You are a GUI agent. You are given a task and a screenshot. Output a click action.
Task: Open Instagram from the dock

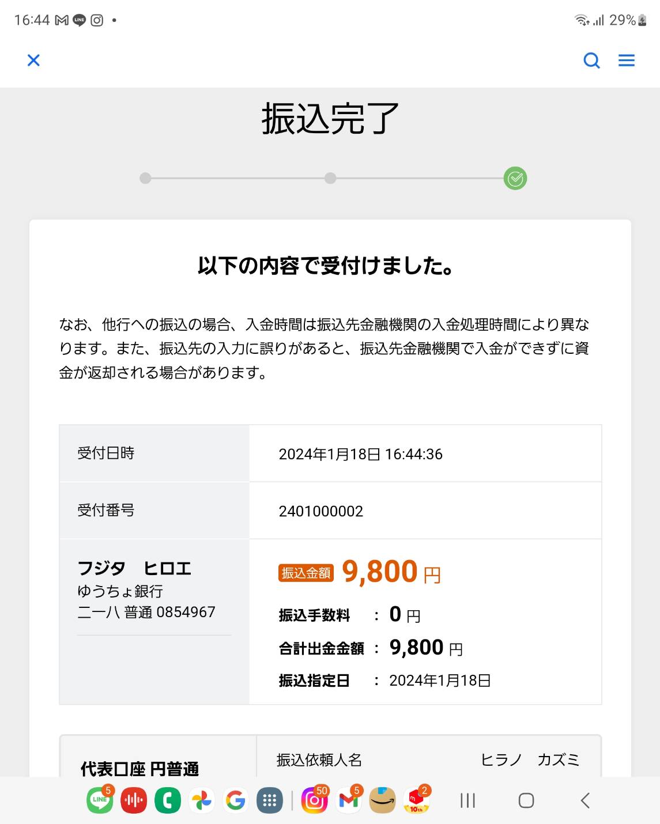(315, 800)
